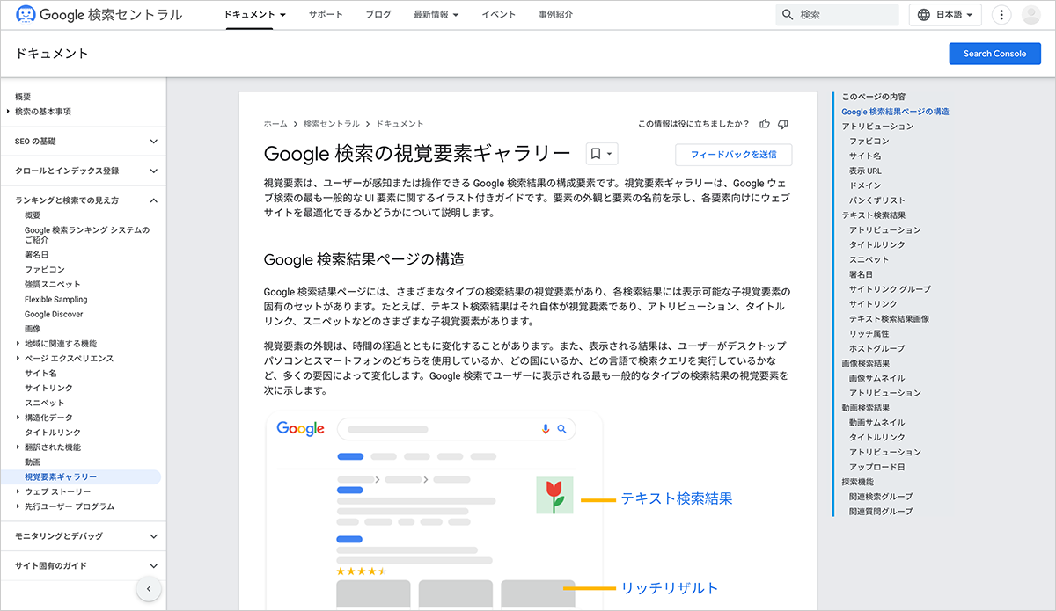The height and width of the screenshot is (611, 1056).
Task: Click the Search Console button
Action: point(994,54)
